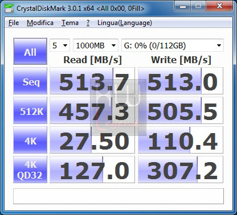The width and height of the screenshot is (237, 215).
Task: Run all benchmarks with the All button
Action: pos(30,51)
